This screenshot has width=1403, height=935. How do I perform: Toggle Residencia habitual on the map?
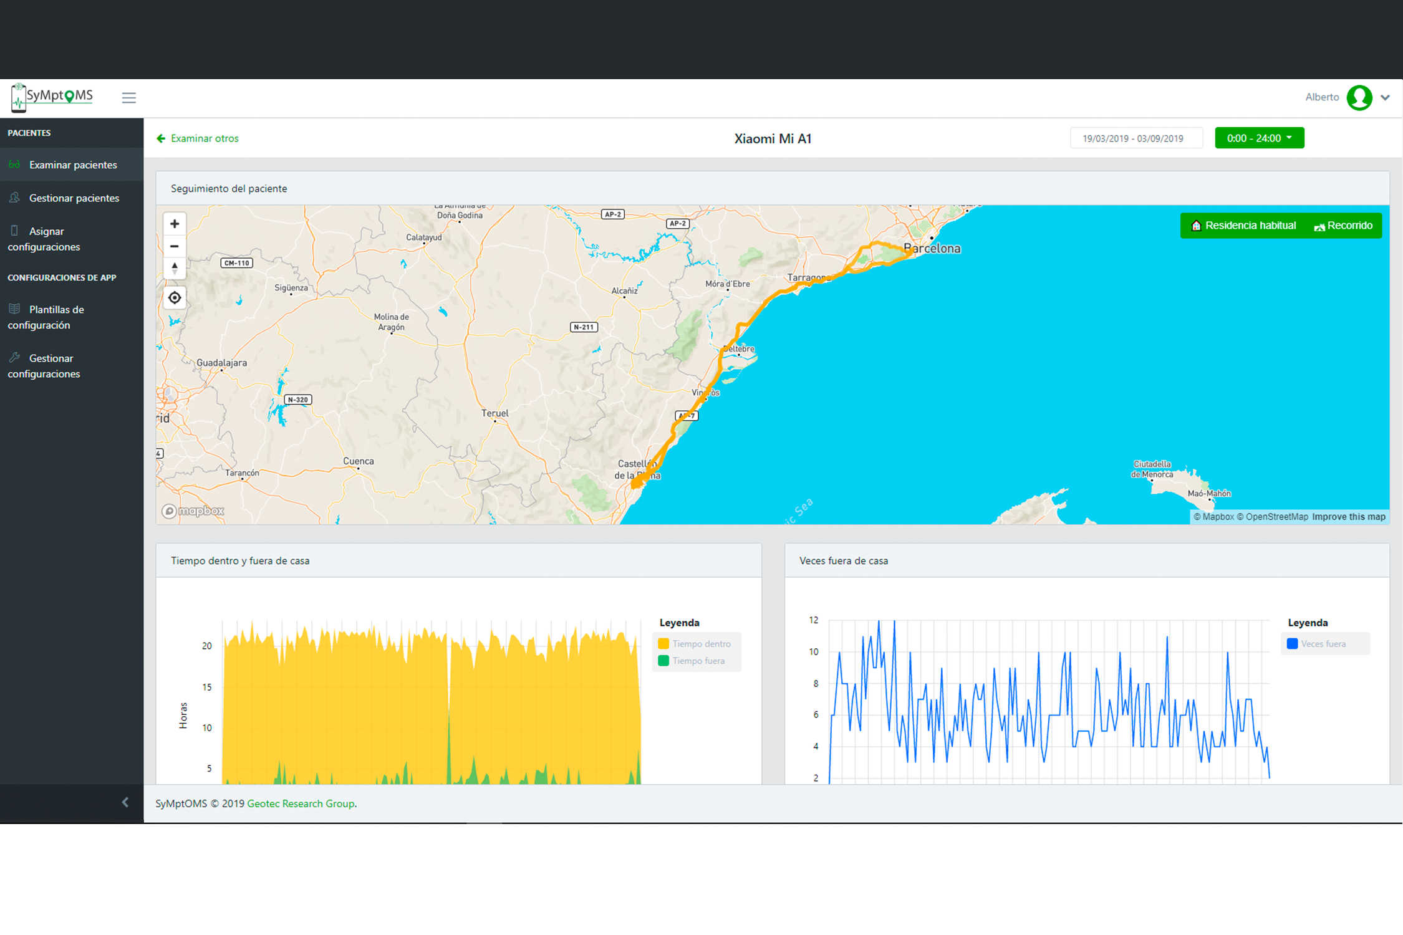coord(1243,226)
